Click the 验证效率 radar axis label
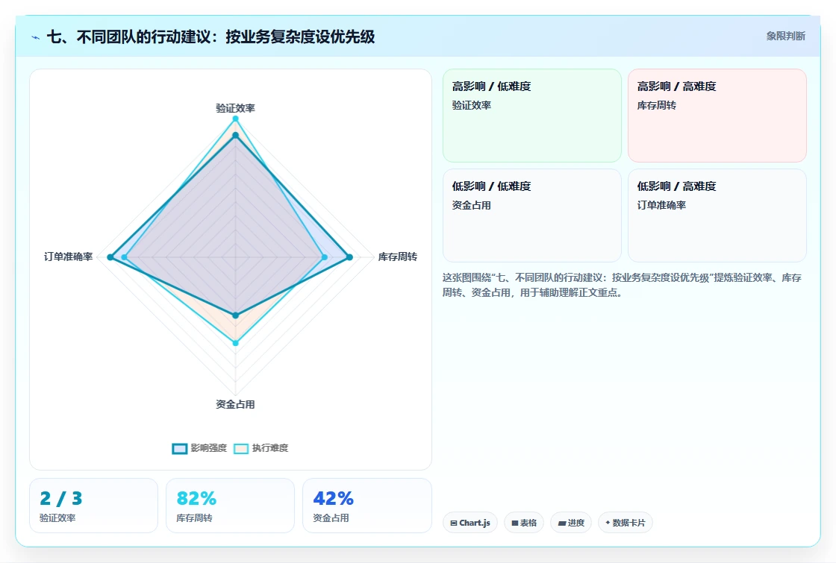The height and width of the screenshot is (563, 836). (x=235, y=108)
